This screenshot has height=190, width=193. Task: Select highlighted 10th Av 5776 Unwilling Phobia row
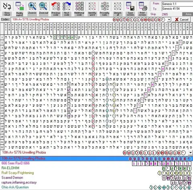[x=96, y=159]
